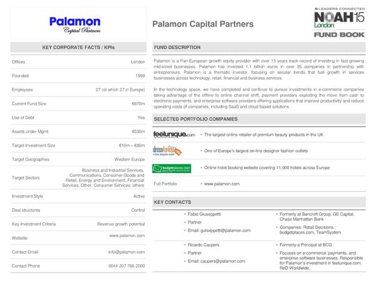The image size is (376, 282).
Task: Click the Fabio Giuseppetti contact name
Action: (x=204, y=215)
